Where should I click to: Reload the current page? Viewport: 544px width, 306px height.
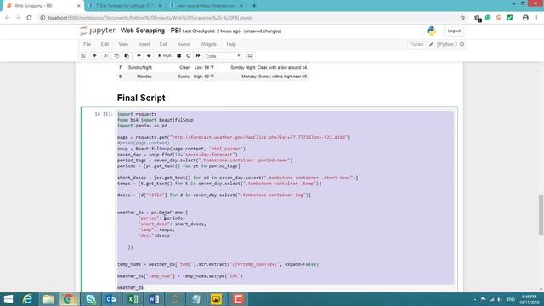[x=29, y=18]
